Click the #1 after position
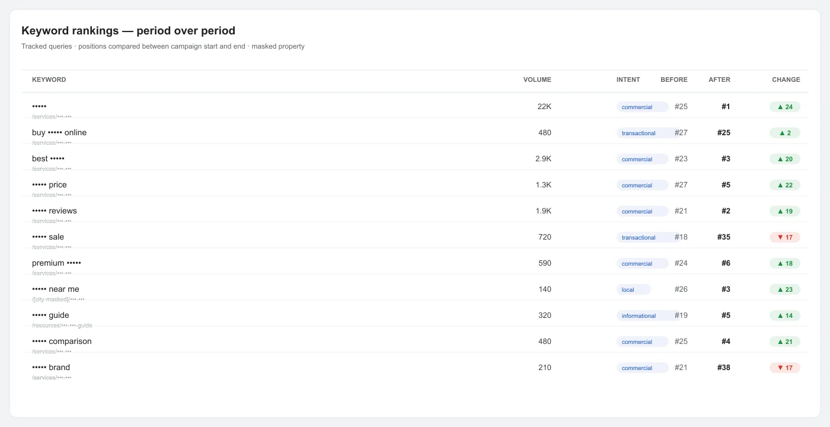 [x=726, y=107]
